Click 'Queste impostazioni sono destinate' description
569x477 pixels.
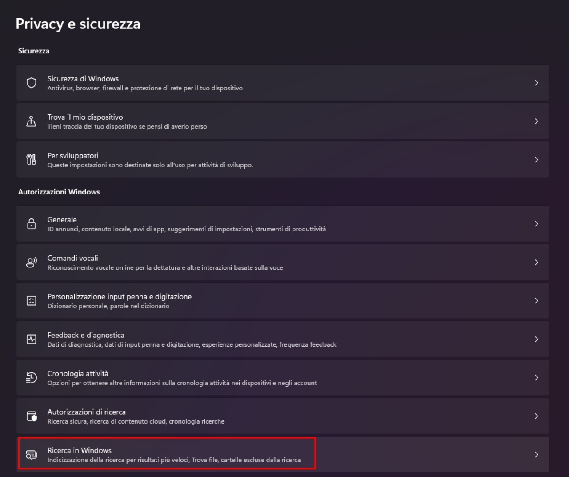tap(150, 165)
